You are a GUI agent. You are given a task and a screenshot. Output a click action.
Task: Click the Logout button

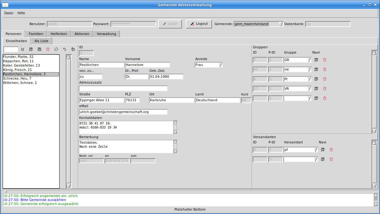(199, 24)
